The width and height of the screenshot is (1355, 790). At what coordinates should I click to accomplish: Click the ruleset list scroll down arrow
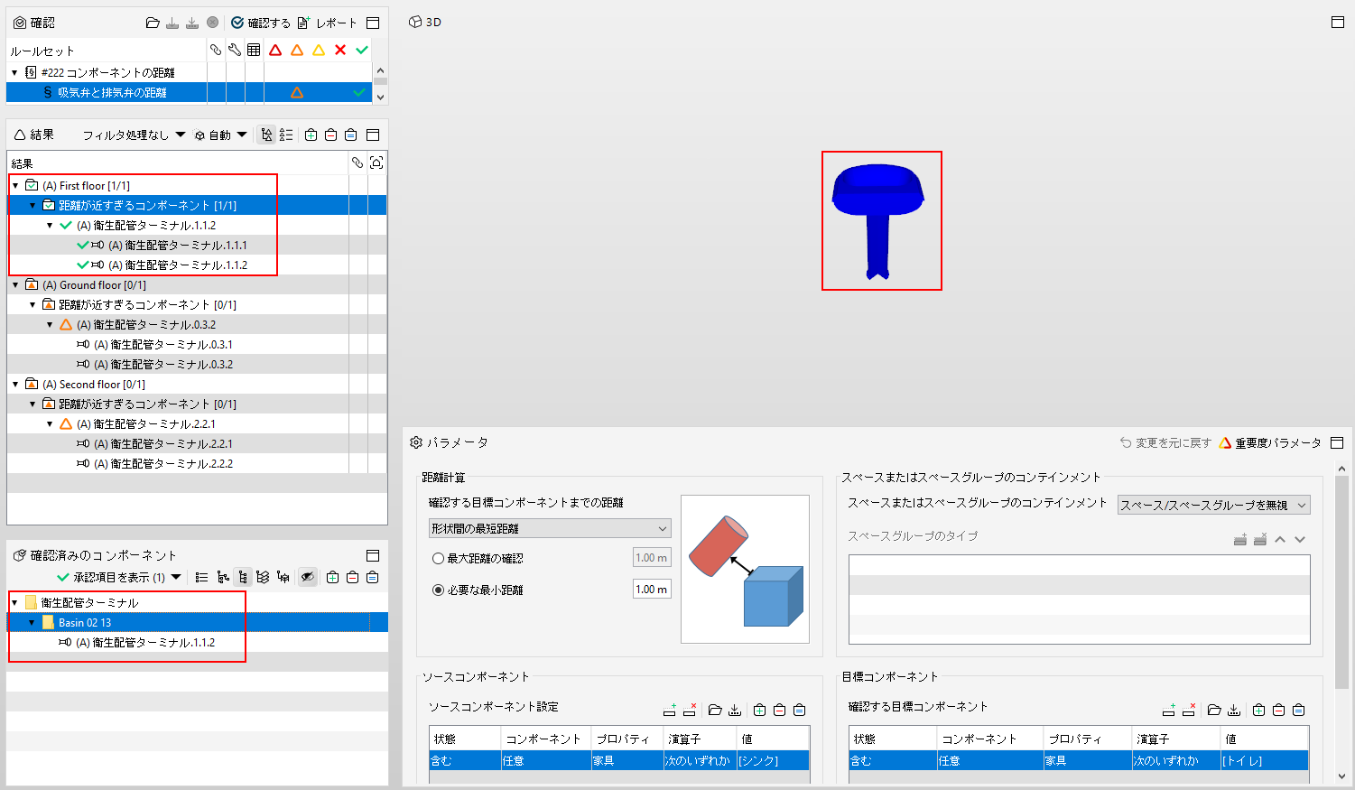coord(380,96)
